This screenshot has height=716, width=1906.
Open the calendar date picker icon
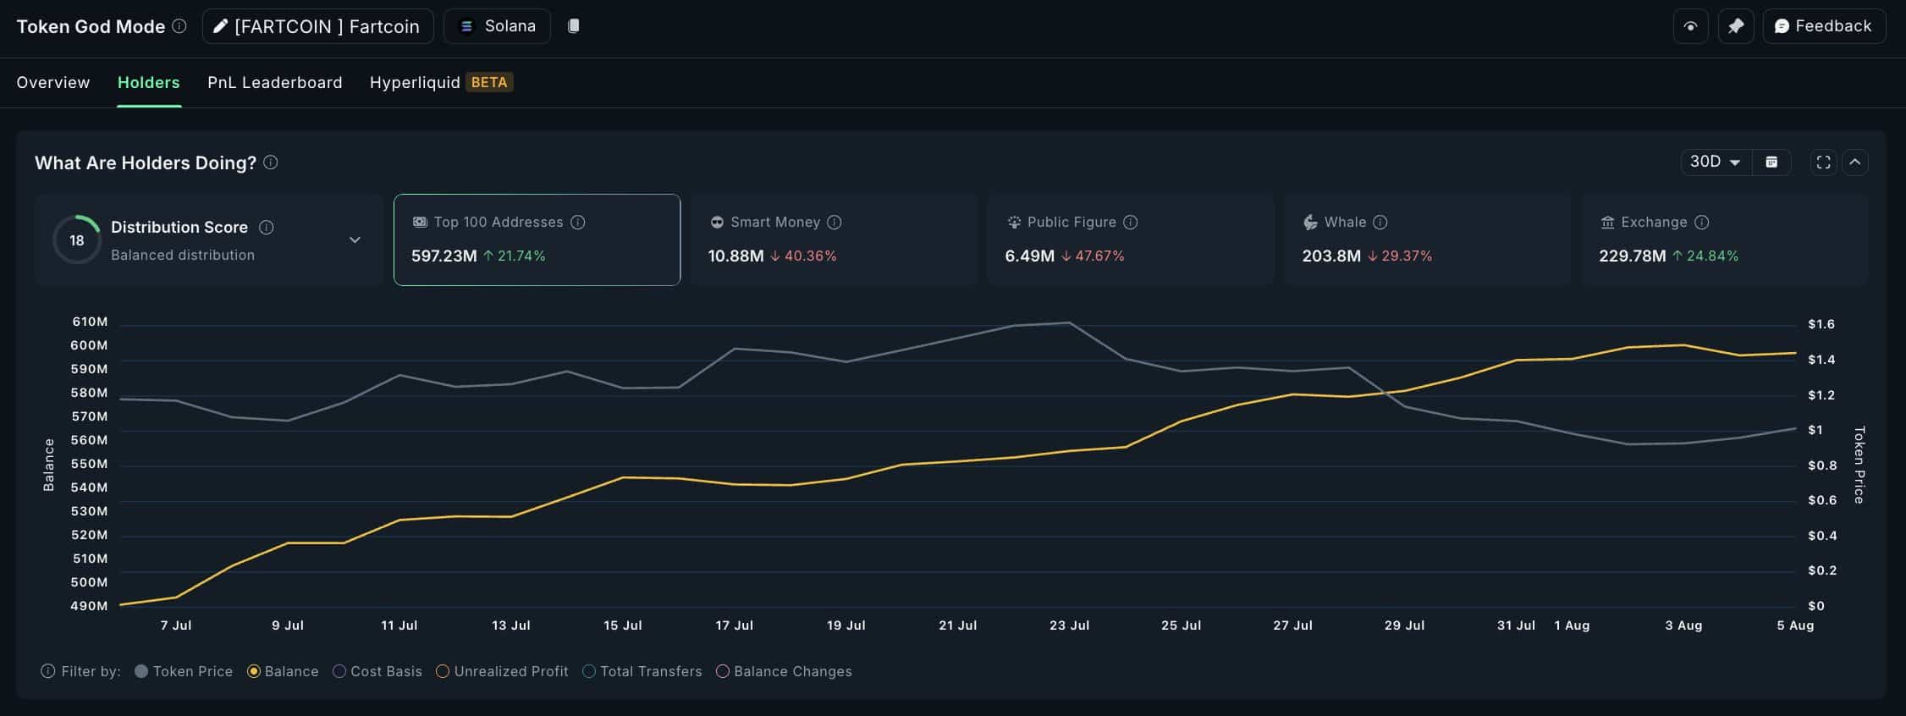coord(1771,162)
